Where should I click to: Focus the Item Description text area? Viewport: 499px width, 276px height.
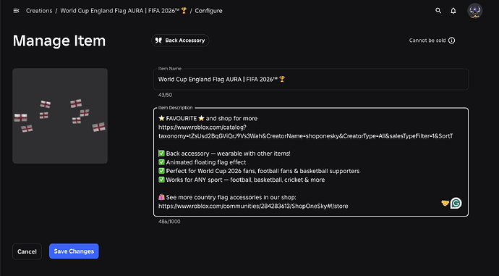point(310,162)
